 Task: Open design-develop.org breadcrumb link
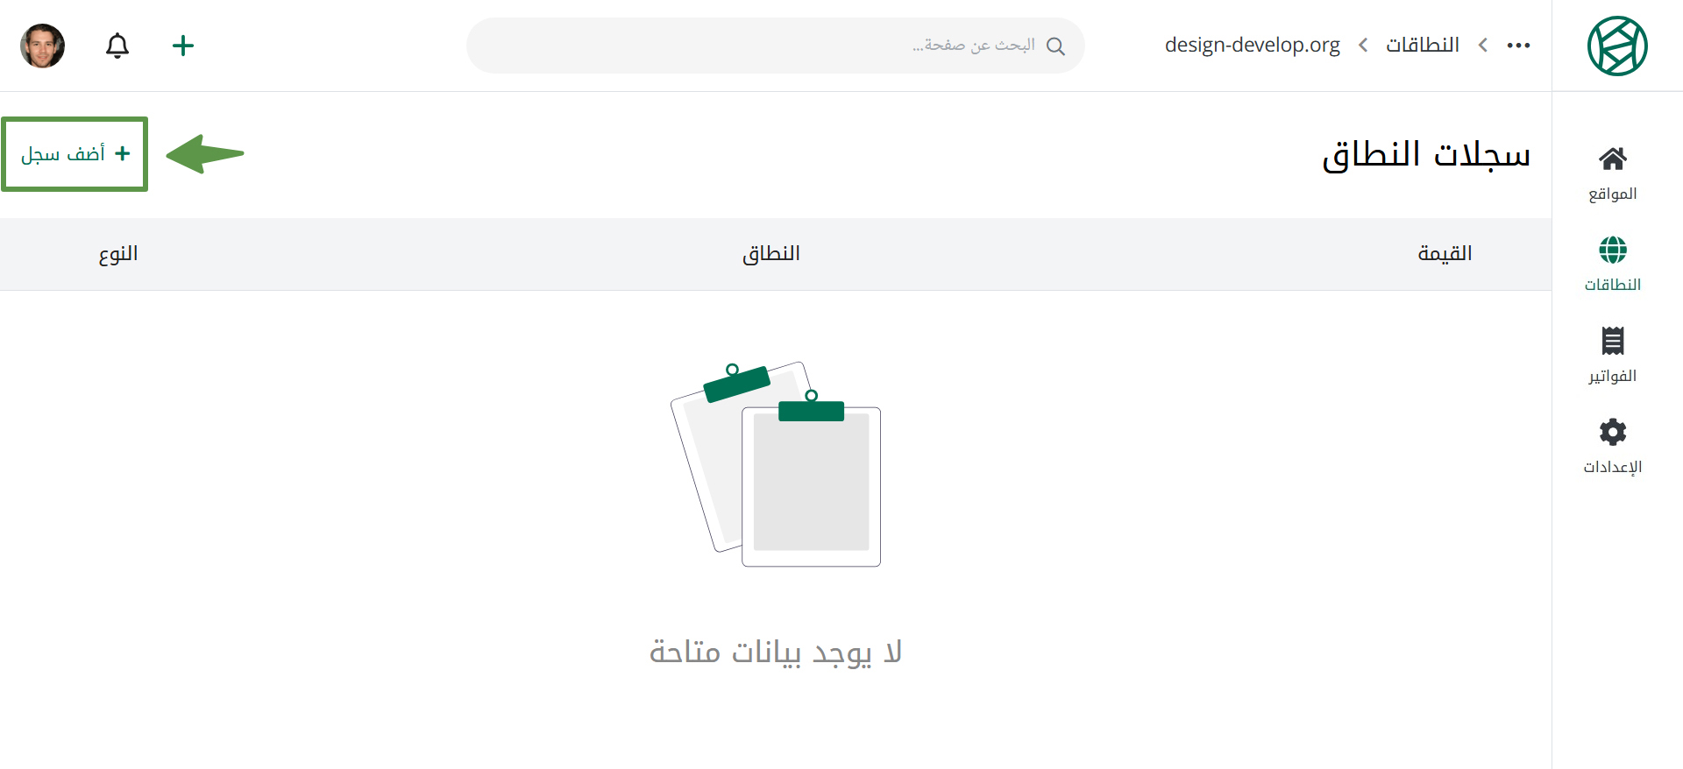(x=1252, y=45)
